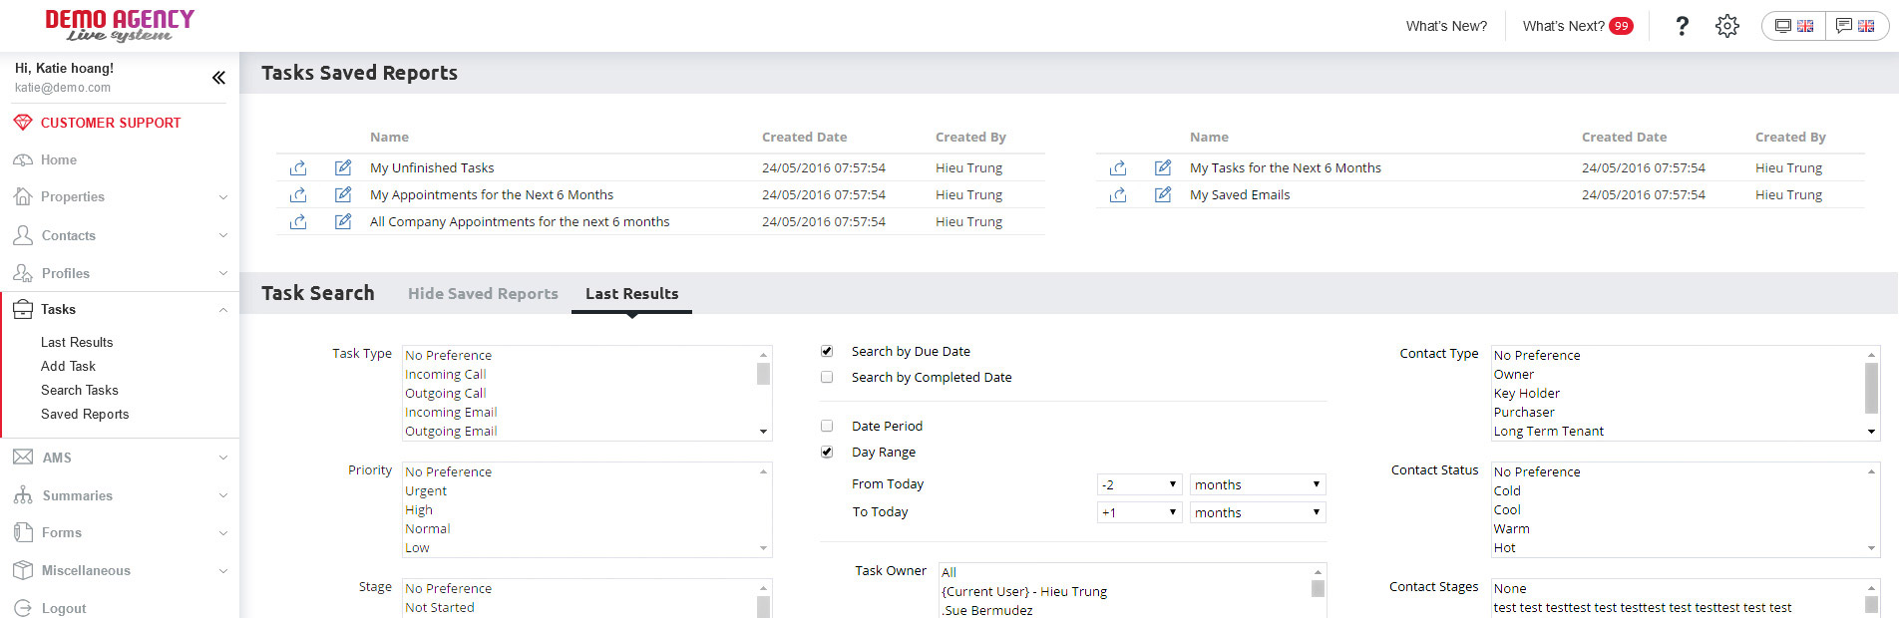The image size is (1899, 618).
Task: Edit My Appointments for the Next 6 Months
Action: [x=343, y=194]
